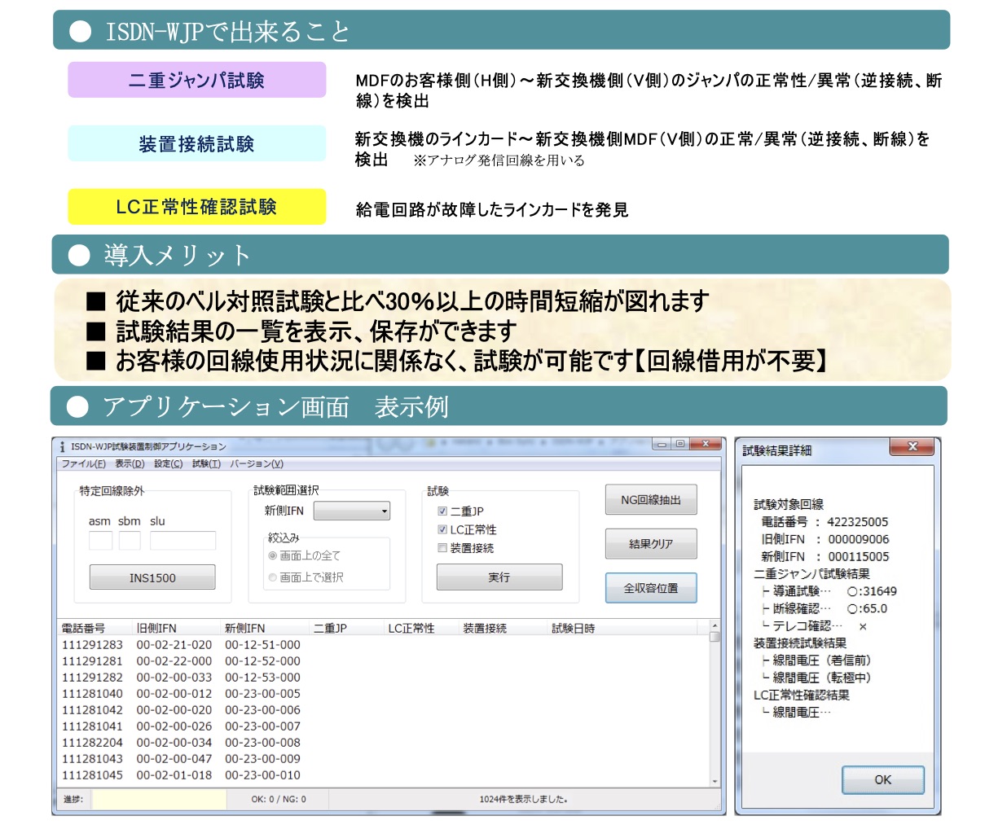Image resolution: width=1007 pixels, height=838 pixels.
Task: Click the 進捗 progress bar
Action: (x=159, y=800)
